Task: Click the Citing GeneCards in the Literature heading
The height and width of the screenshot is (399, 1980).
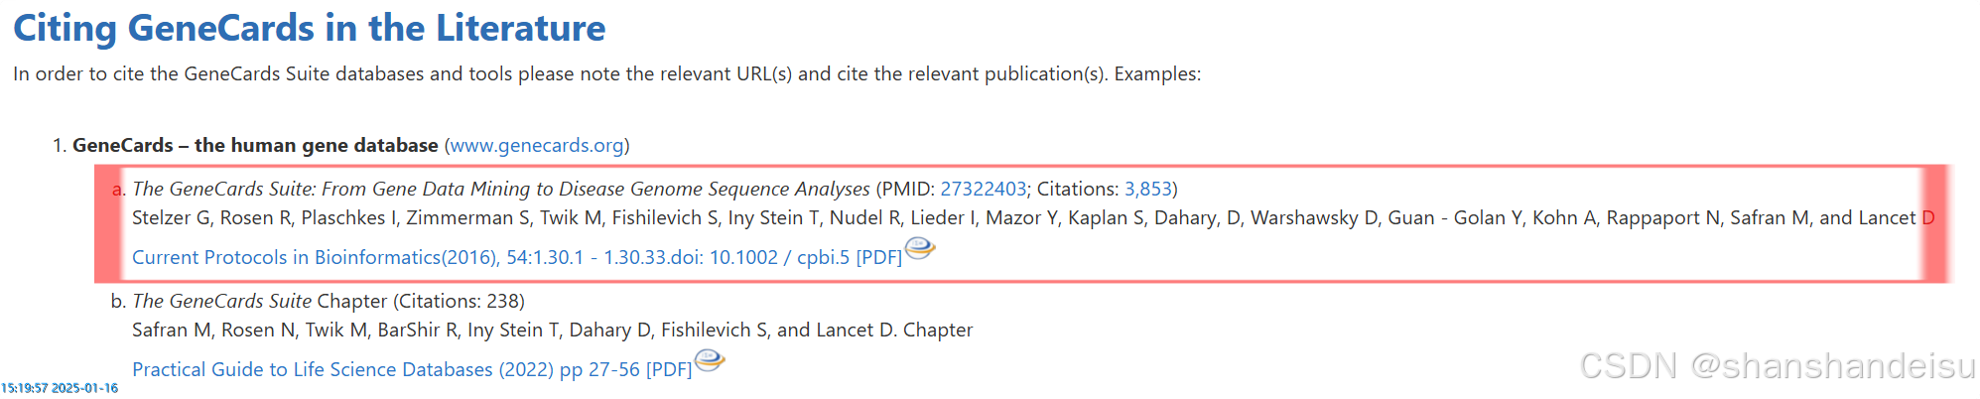Action: 309,28
